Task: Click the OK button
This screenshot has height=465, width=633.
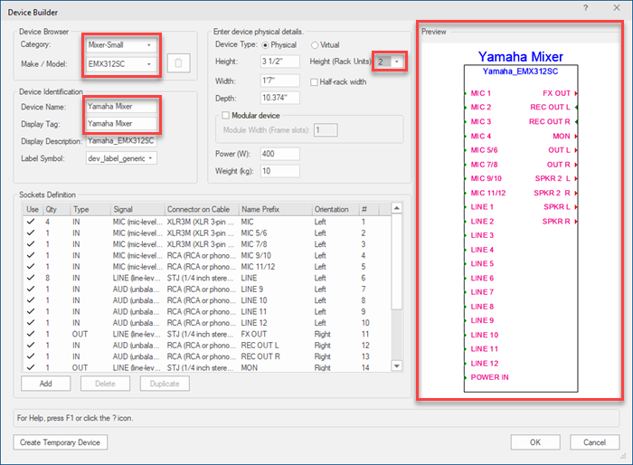Action: coord(535,442)
